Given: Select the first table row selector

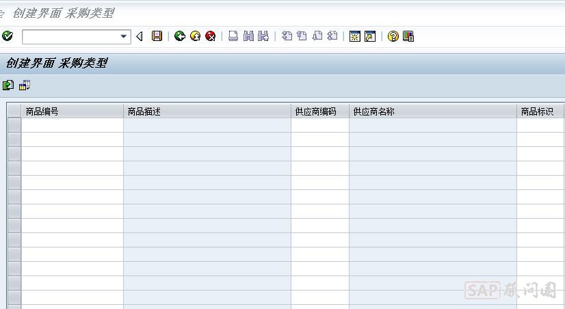Looking at the screenshot, I should coord(14,125).
